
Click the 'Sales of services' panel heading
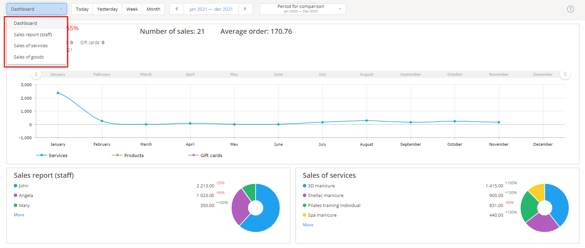coord(329,175)
